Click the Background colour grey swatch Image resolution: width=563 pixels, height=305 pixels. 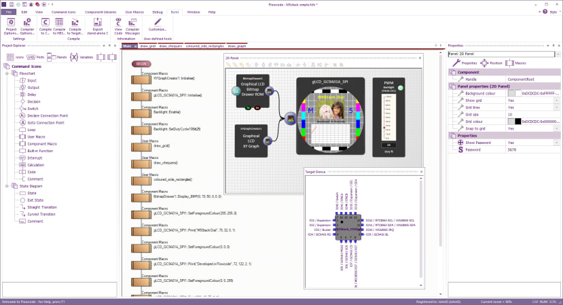coord(511,94)
